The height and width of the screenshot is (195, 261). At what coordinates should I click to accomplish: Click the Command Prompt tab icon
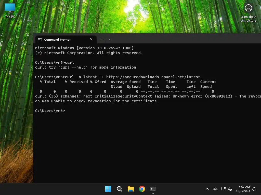[40, 39]
